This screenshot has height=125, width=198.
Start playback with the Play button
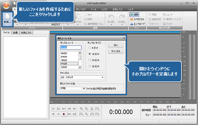tap(53, 109)
